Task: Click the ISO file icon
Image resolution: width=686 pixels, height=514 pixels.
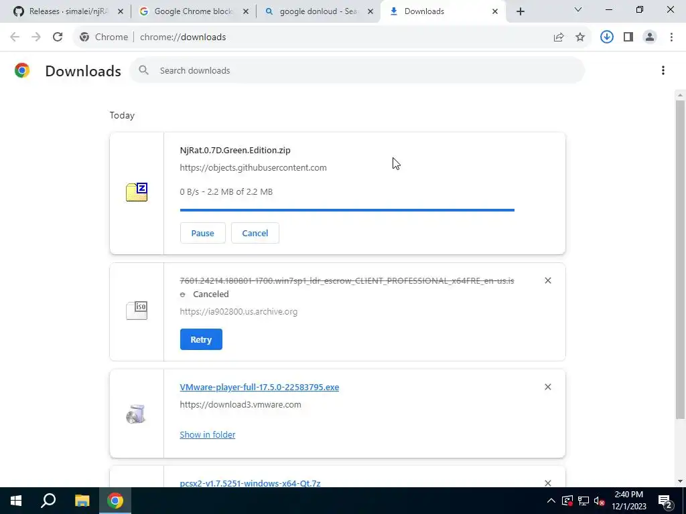Action: 137,311
